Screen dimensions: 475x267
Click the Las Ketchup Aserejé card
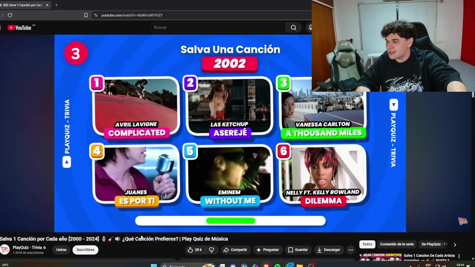pyautogui.click(x=230, y=108)
